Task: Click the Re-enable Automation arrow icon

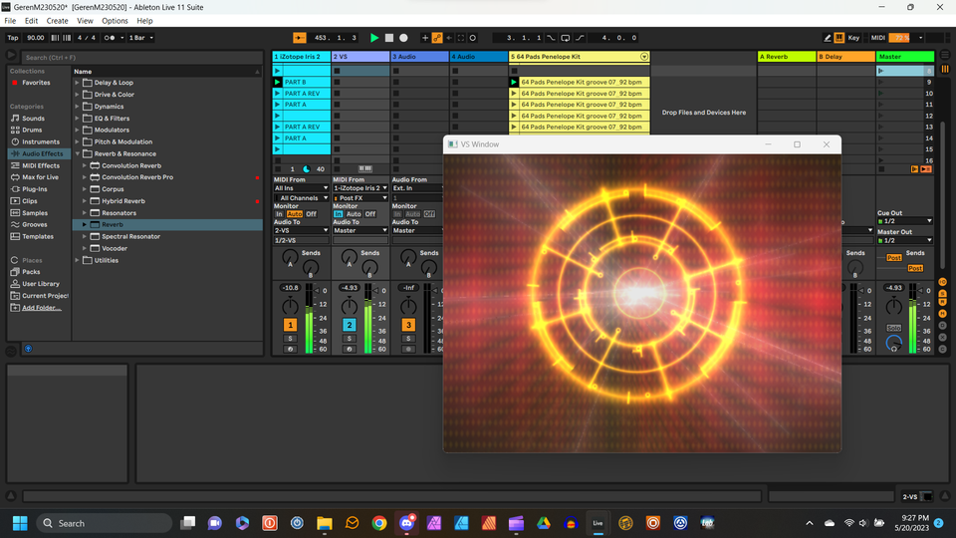Action: point(449,38)
